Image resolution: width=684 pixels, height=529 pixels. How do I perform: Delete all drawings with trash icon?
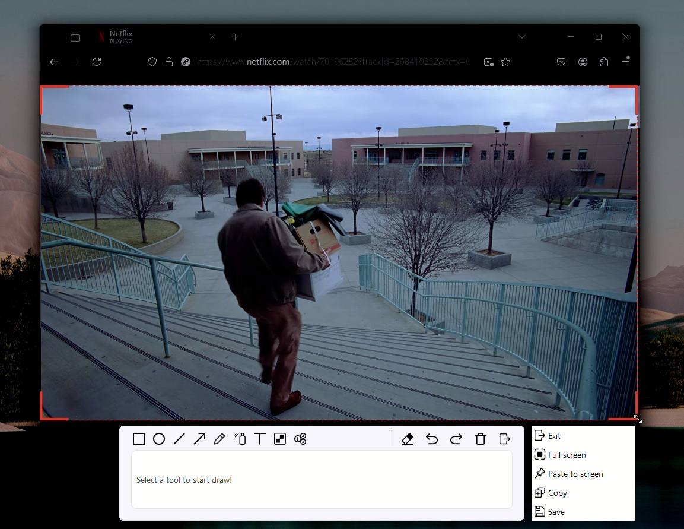click(x=481, y=439)
